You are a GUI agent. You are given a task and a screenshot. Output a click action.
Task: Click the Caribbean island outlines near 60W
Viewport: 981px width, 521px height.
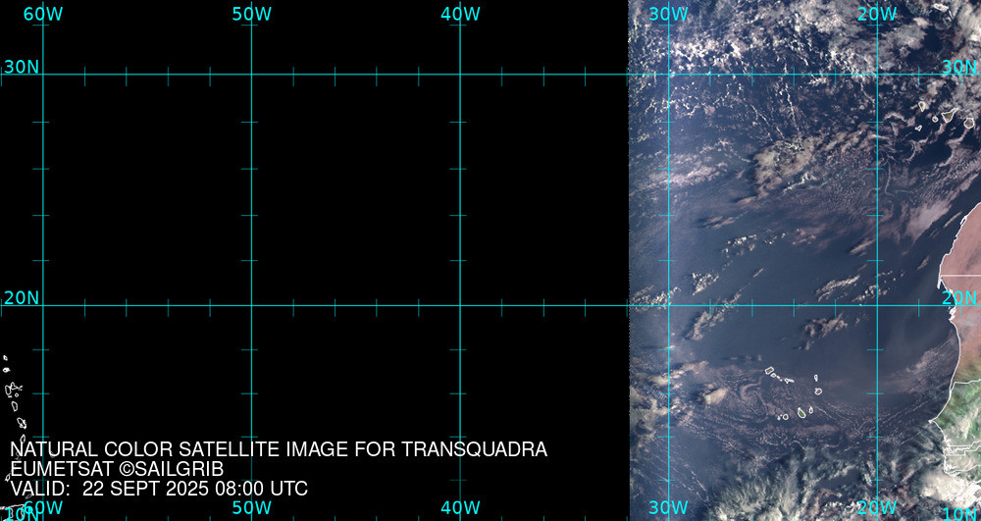[13, 392]
